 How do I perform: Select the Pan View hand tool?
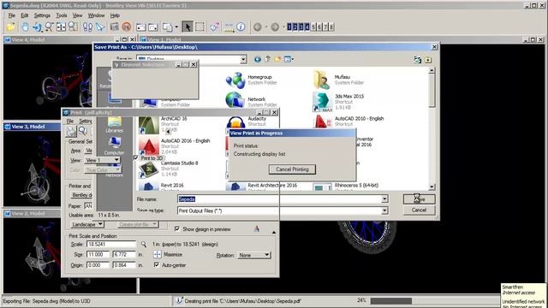[x=25, y=27]
